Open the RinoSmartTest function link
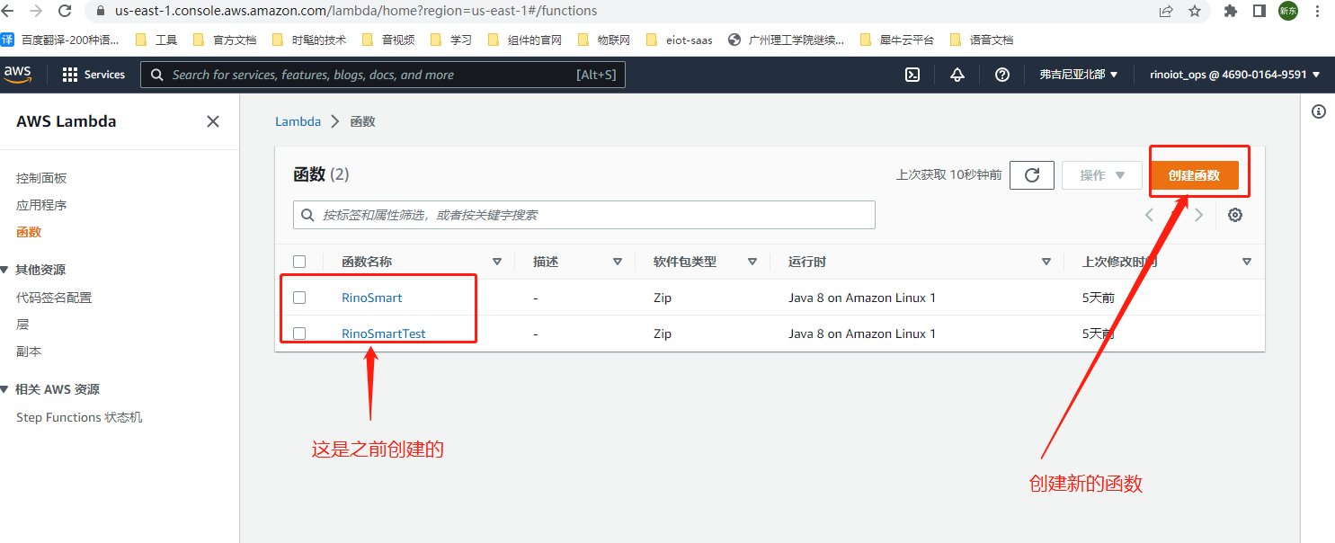 click(384, 334)
